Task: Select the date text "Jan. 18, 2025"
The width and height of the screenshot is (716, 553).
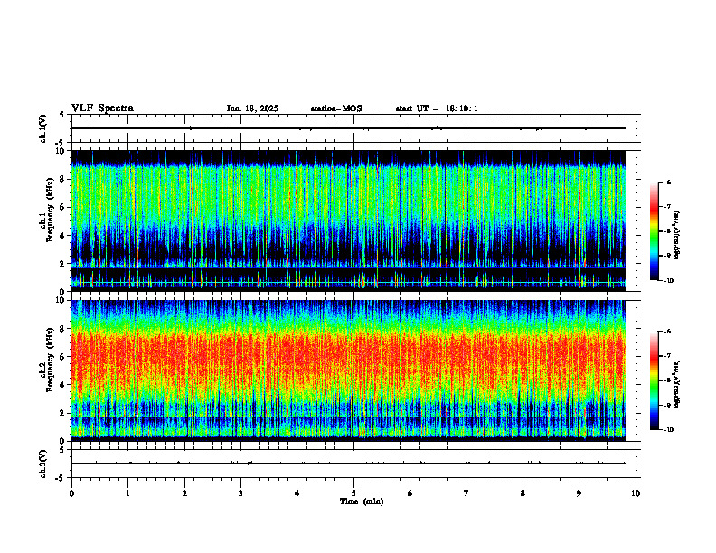Action: click(x=252, y=108)
